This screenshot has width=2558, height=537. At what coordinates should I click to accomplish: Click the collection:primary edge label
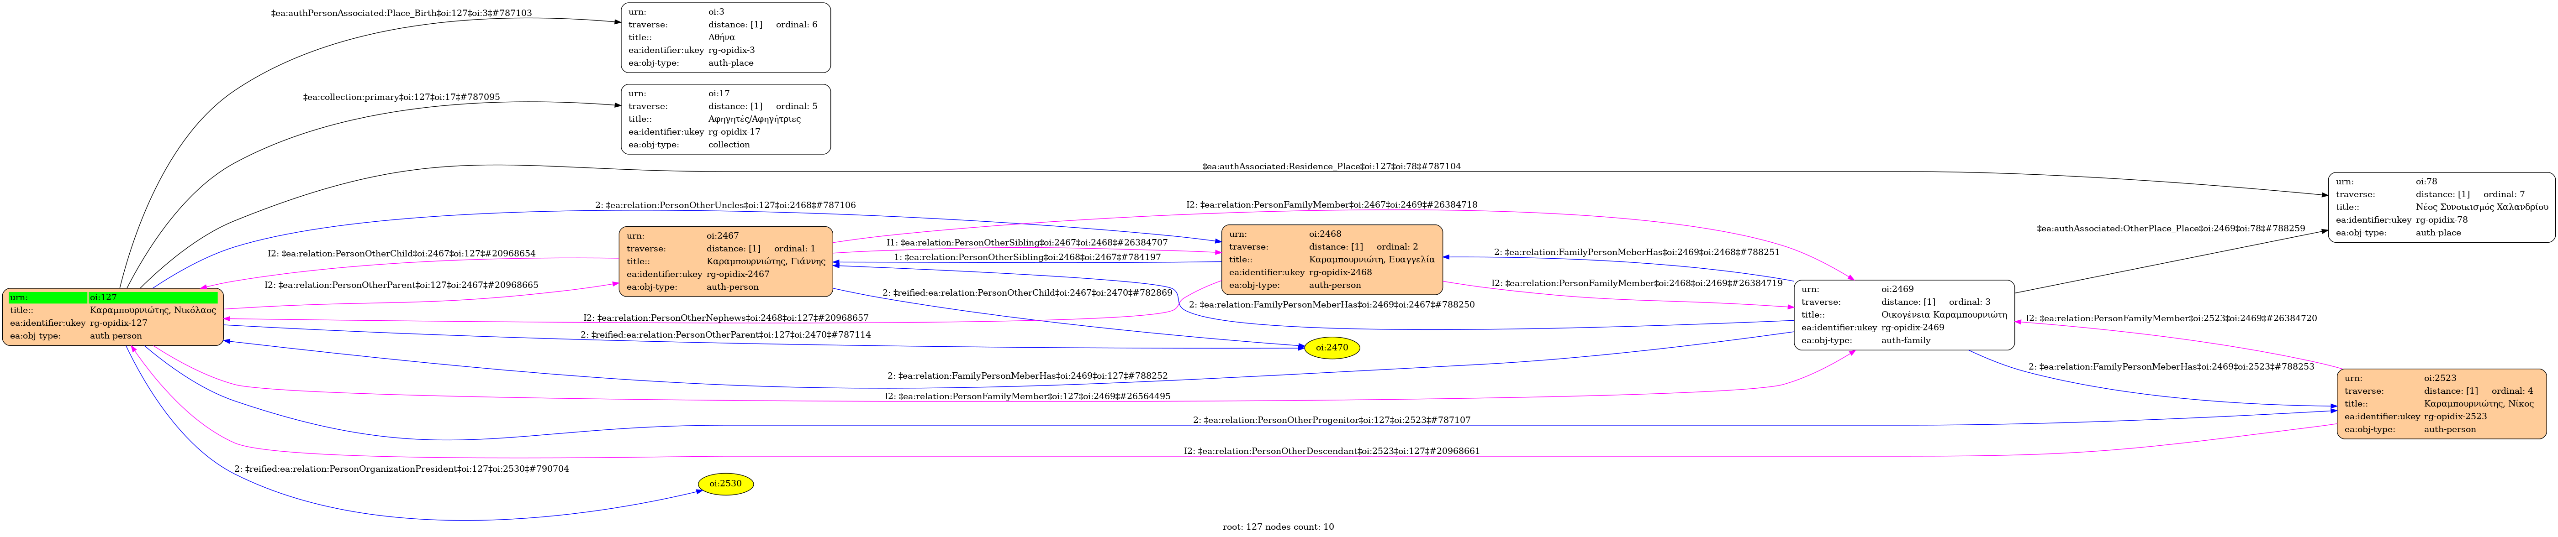[401, 97]
